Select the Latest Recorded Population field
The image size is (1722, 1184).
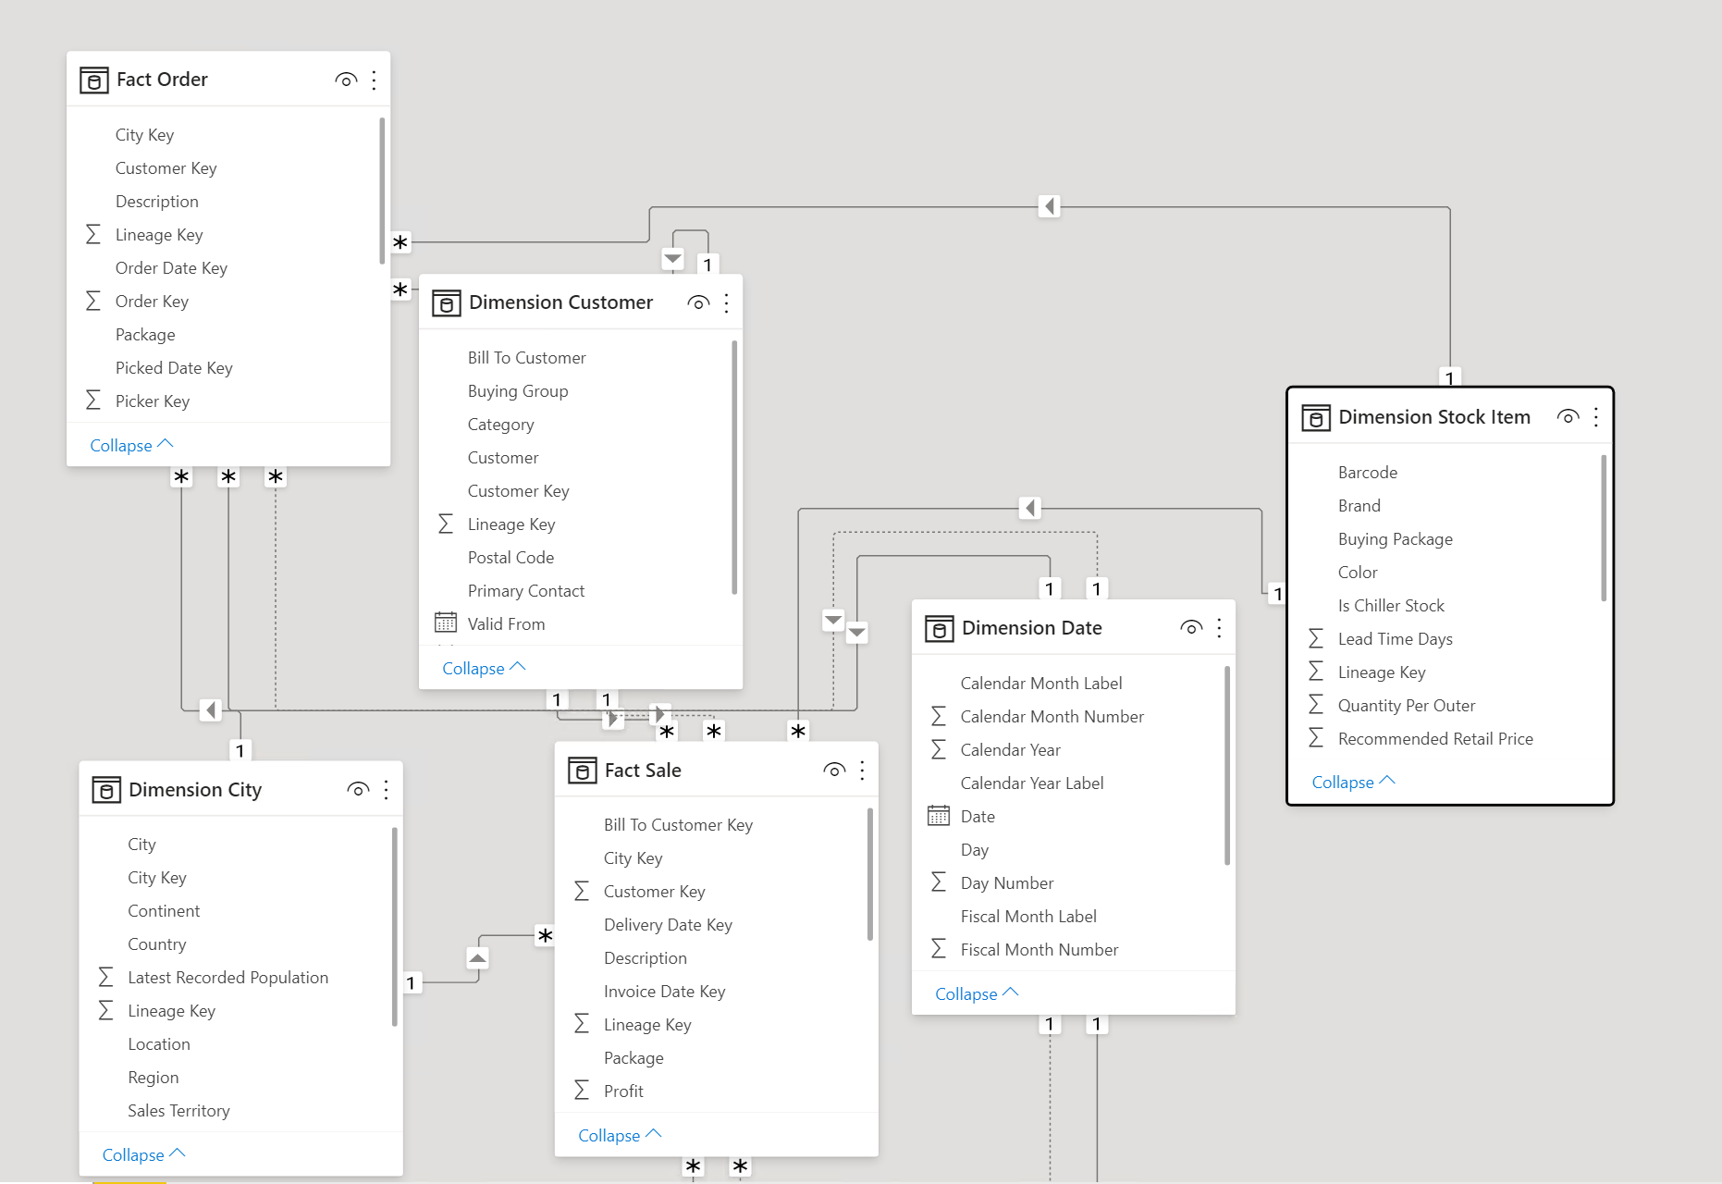pos(228,978)
